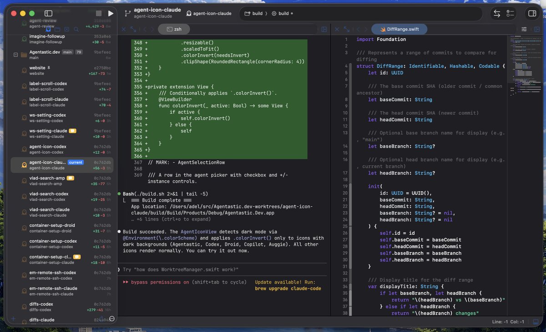This screenshot has height=332, width=546.
Task: Click the current badge on agent-icon-claude row
Action: (76, 162)
